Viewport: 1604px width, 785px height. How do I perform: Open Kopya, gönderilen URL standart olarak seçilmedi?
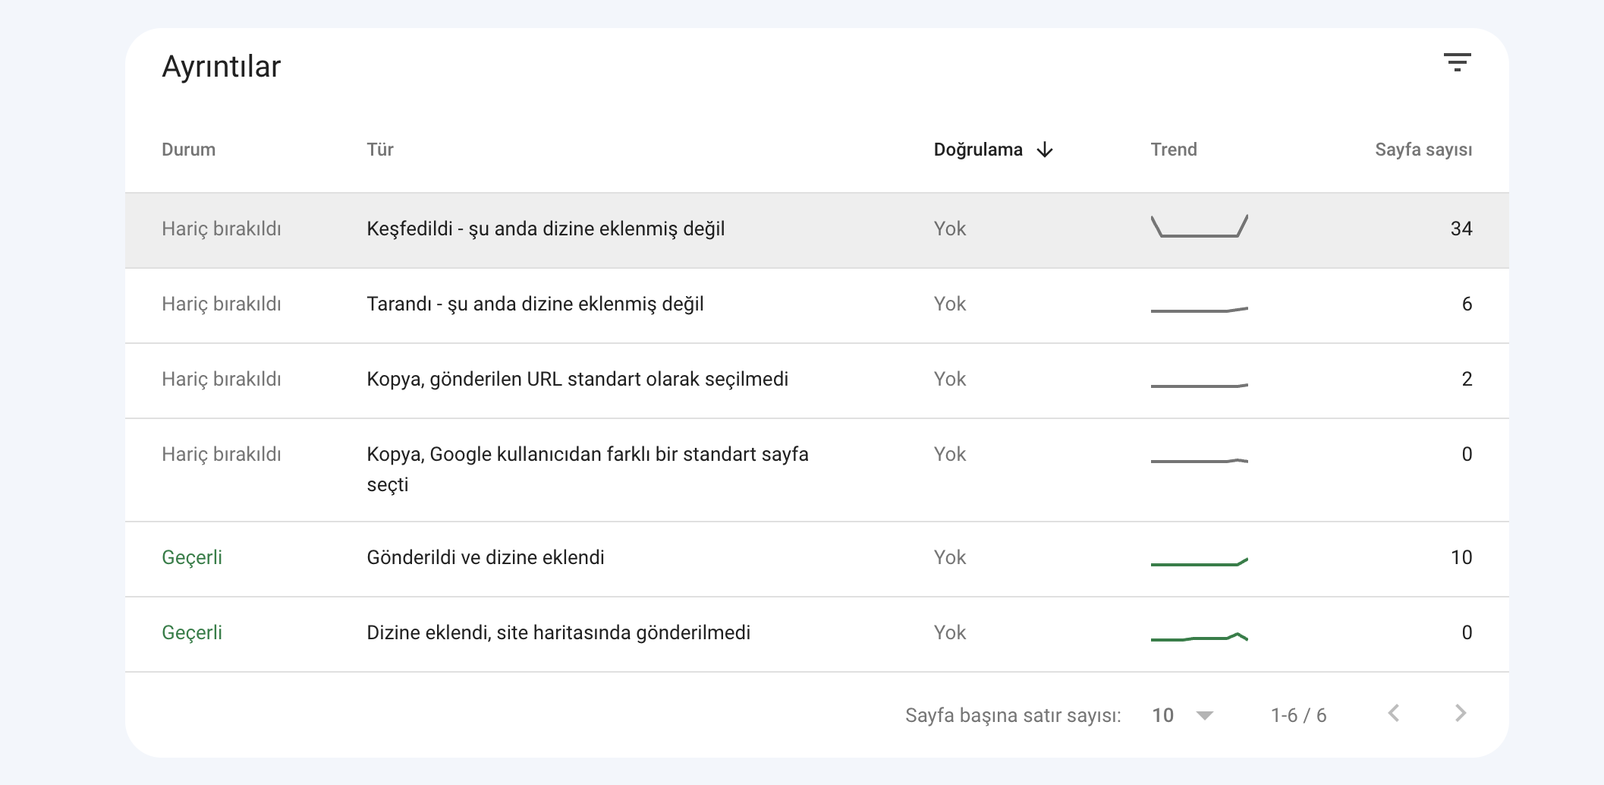[x=817, y=380]
